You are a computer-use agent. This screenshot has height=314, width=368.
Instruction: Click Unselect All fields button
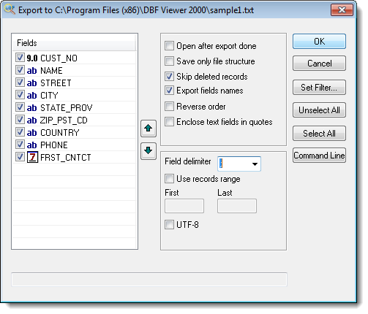point(319,110)
